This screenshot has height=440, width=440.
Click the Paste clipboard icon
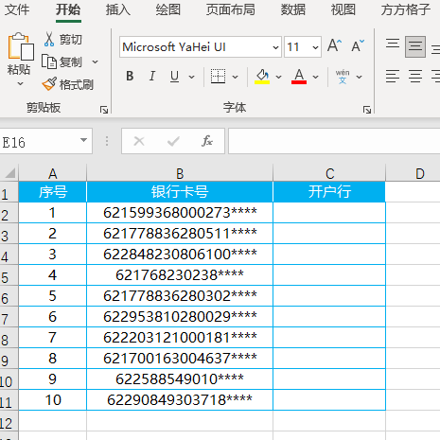21,46
